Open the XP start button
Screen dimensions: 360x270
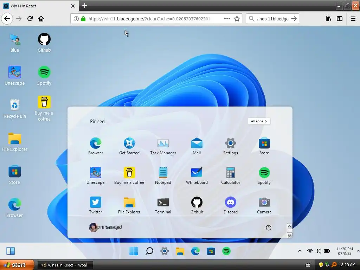pos(17,265)
